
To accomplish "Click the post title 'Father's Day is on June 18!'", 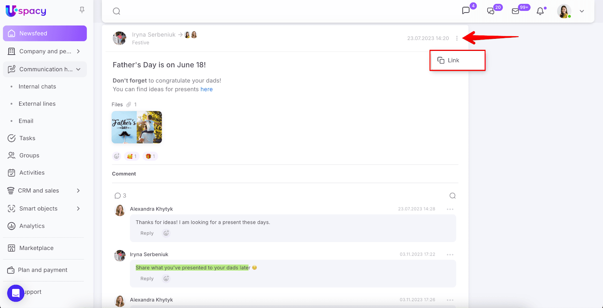I will (x=159, y=65).
